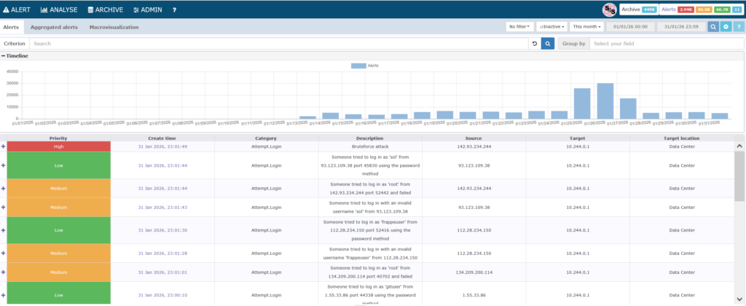Open the This month period dropdown
Screen dimensions: 746x306
click(x=585, y=27)
